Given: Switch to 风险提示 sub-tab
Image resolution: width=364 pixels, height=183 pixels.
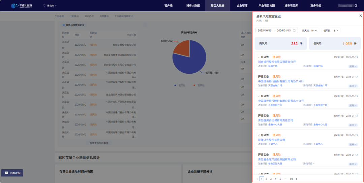Looking at the screenshot, I should click(104, 16).
